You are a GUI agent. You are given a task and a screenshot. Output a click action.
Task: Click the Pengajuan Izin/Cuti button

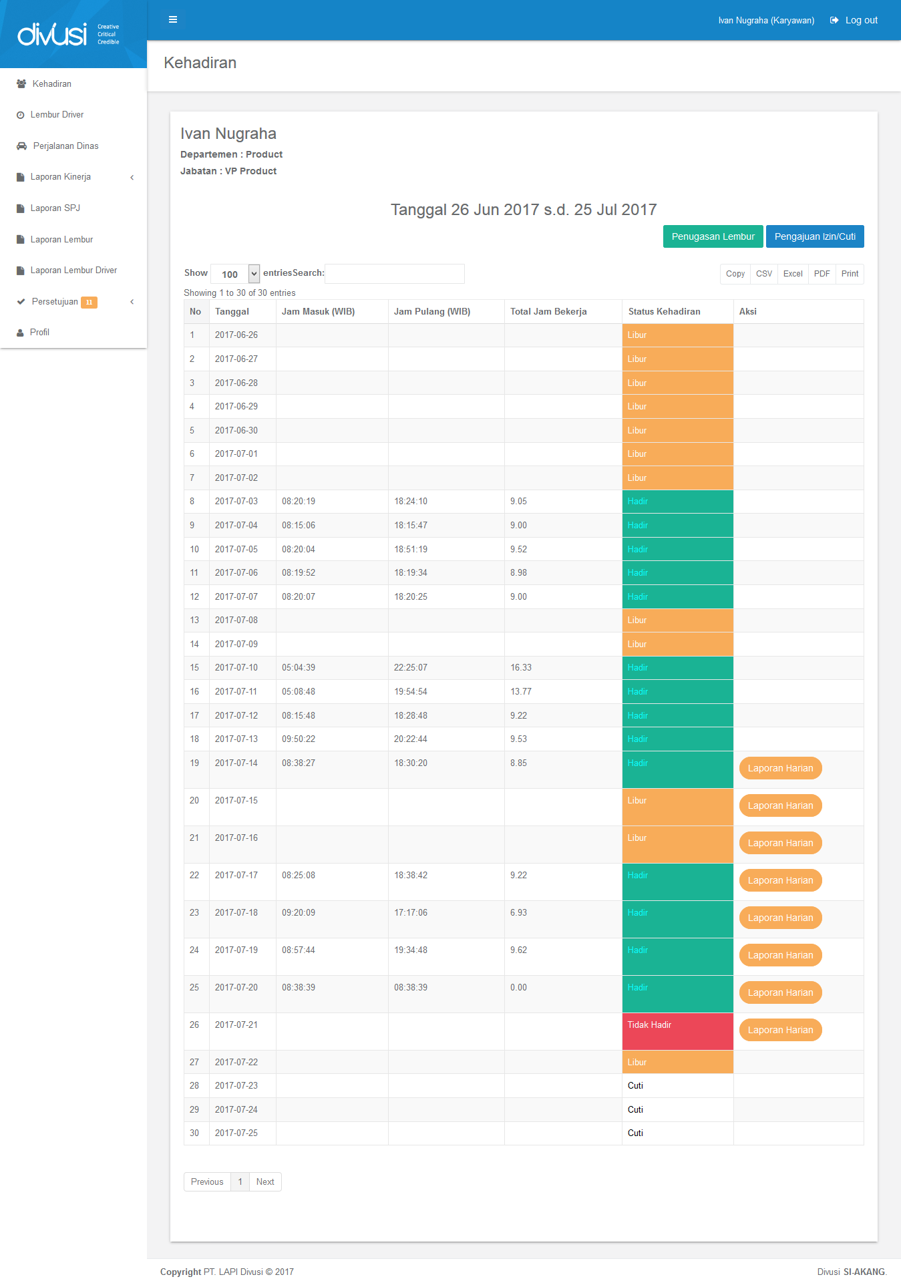coord(815,236)
